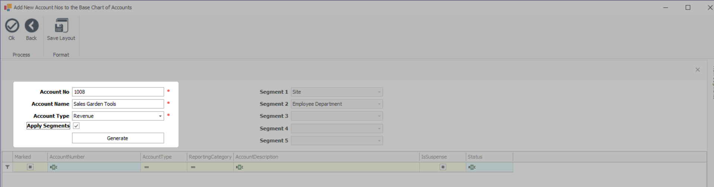Click AccountDescription filter ABC icon

(239, 167)
